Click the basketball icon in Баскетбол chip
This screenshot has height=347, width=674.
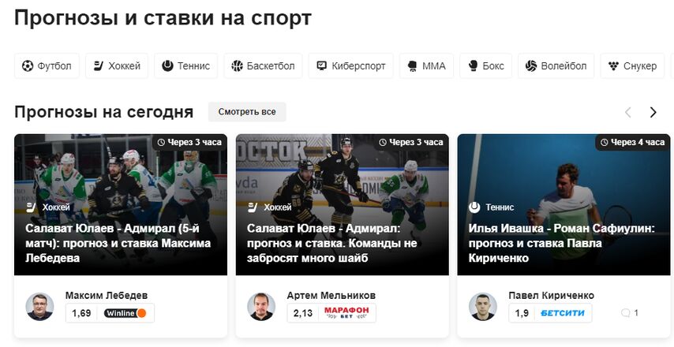238,65
